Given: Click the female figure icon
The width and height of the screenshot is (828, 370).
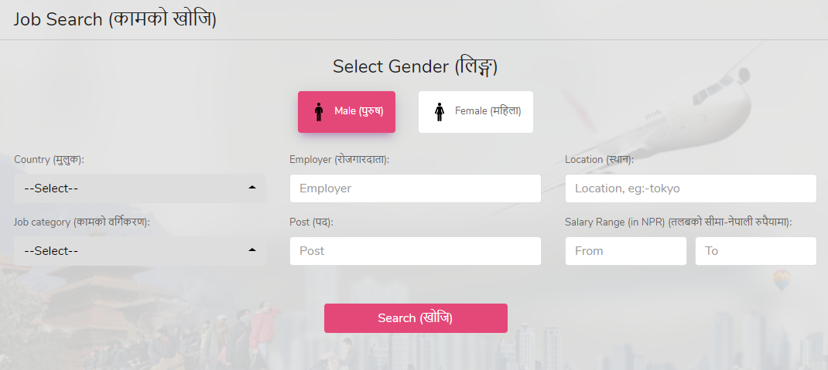Looking at the screenshot, I should point(440,112).
